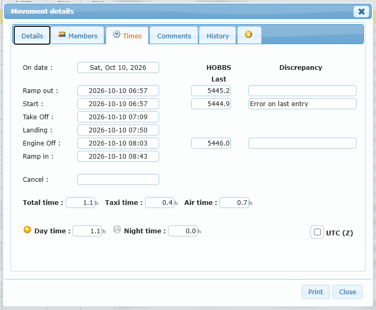This screenshot has width=376, height=310.
Task: Open the Comments tab
Action: click(x=174, y=36)
